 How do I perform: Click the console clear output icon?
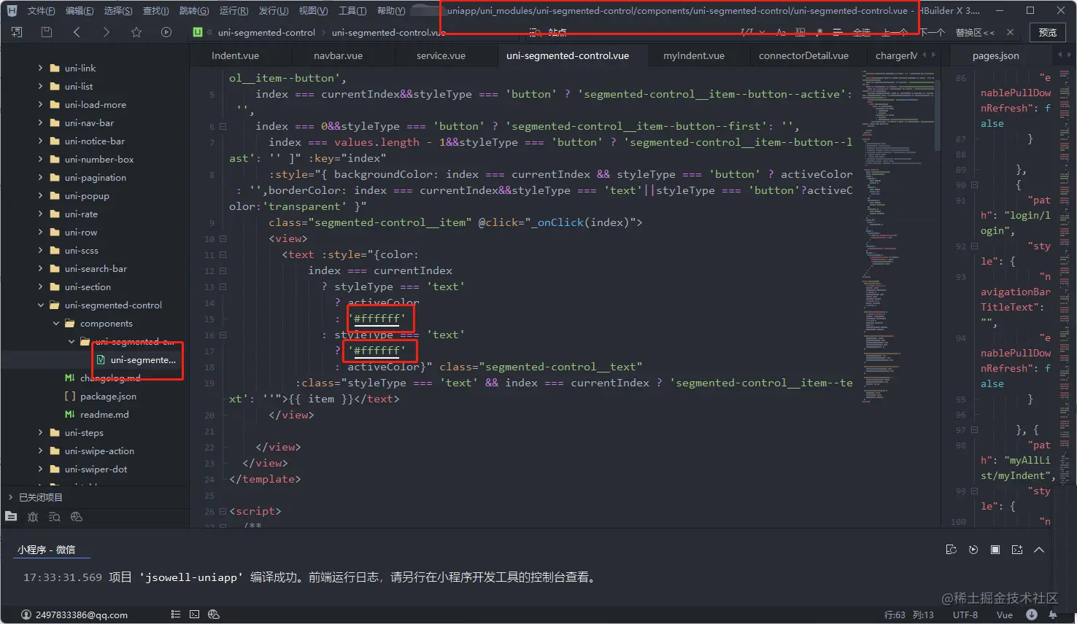tap(1017, 550)
